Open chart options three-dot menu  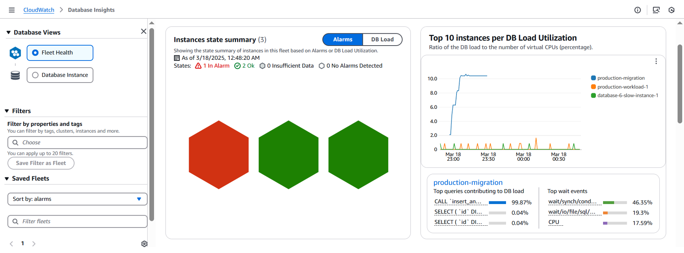click(x=656, y=61)
